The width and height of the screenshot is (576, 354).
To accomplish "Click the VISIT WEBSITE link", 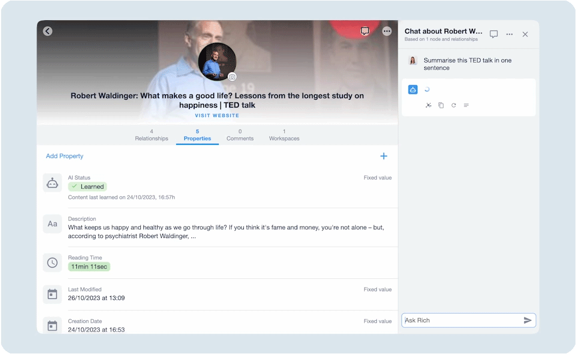I will click(x=217, y=115).
